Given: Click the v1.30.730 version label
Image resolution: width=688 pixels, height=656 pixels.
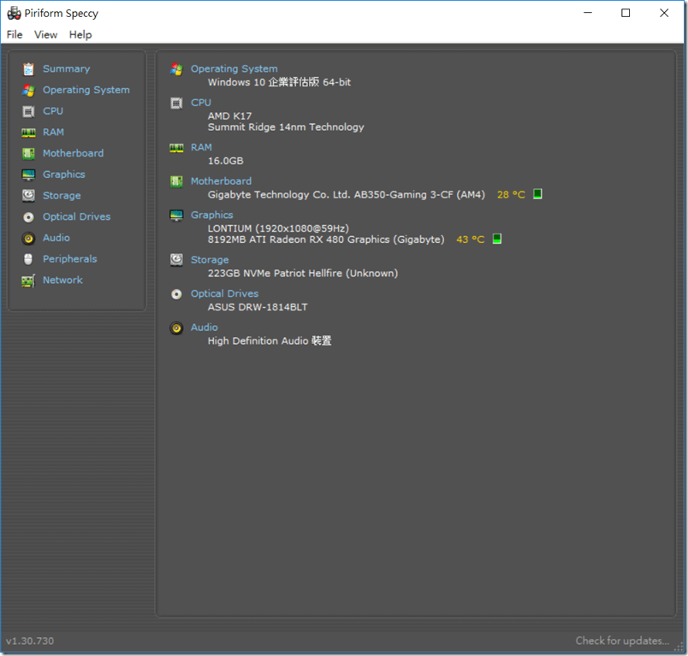Looking at the screenshot, I should pyautogui.click(x=30, y=641).
